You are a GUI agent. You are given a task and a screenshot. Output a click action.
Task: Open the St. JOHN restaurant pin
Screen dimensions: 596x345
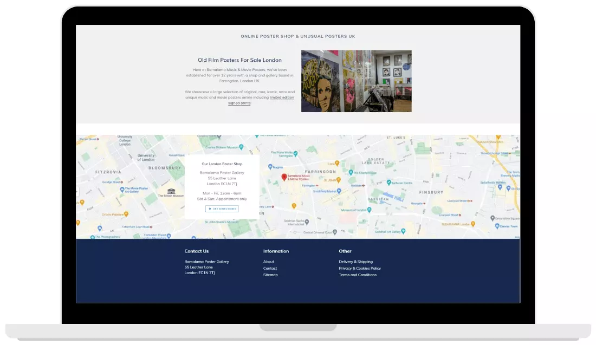pos(338,180)
